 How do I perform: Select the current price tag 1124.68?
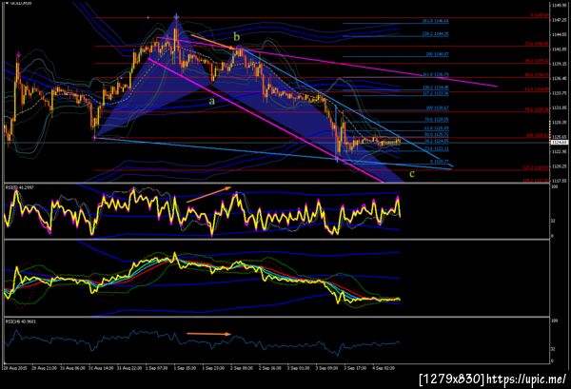click(x=558, y=143)
